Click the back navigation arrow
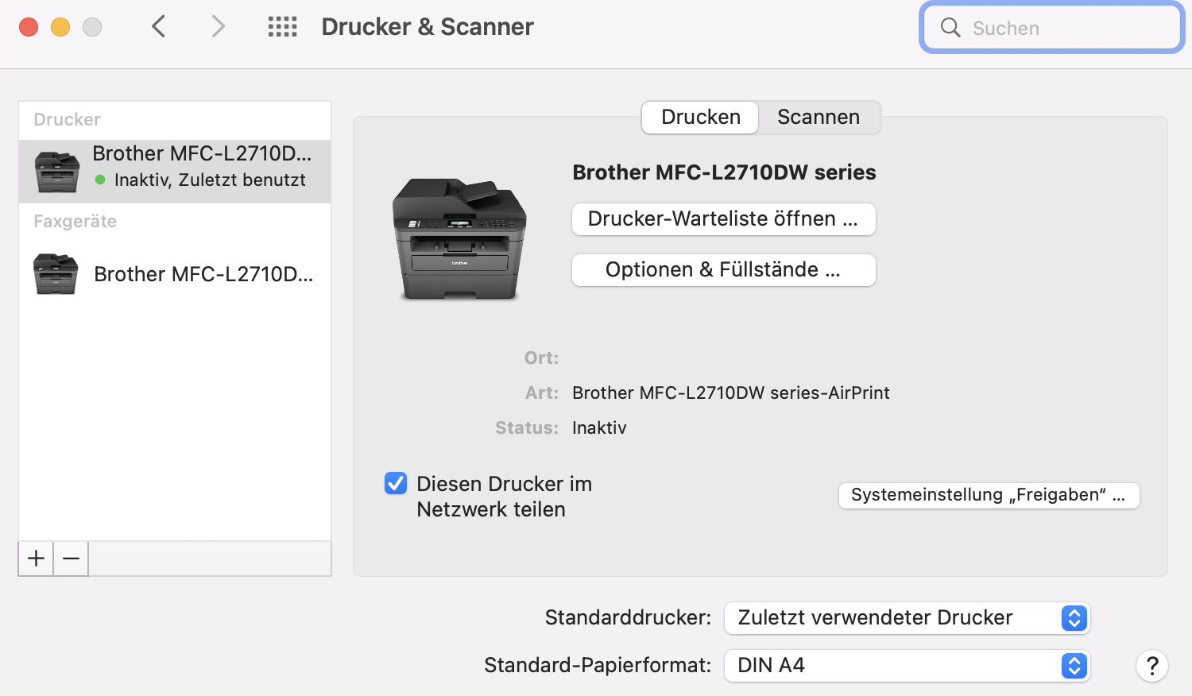Screen dimensions: 1192x696 [158, 27]
